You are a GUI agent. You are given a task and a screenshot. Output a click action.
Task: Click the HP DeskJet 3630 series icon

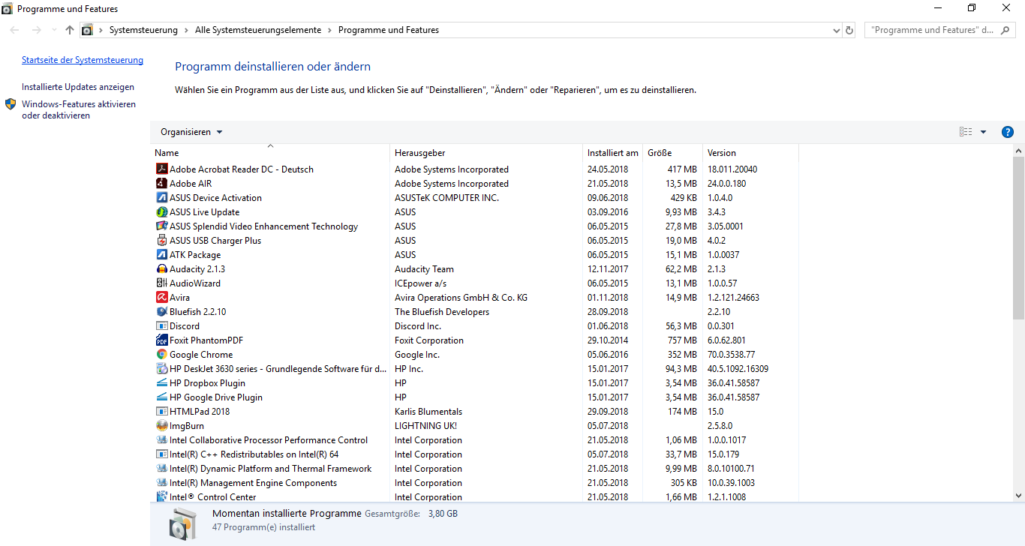[161, 368]
